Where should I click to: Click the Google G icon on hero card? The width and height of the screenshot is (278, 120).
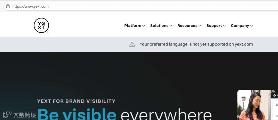(274, 95)
